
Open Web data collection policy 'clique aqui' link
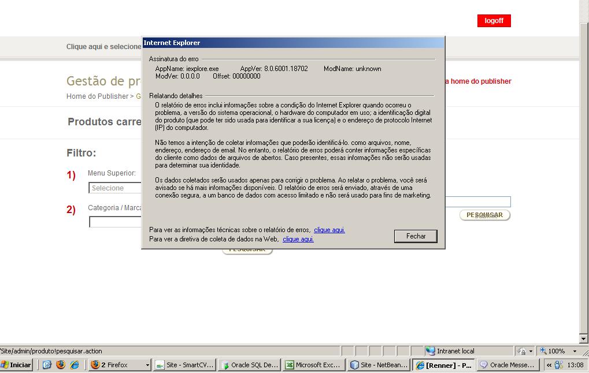click(298, 239)
